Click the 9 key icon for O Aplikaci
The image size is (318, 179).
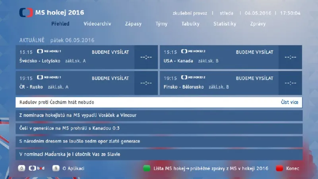coord(56,168)
